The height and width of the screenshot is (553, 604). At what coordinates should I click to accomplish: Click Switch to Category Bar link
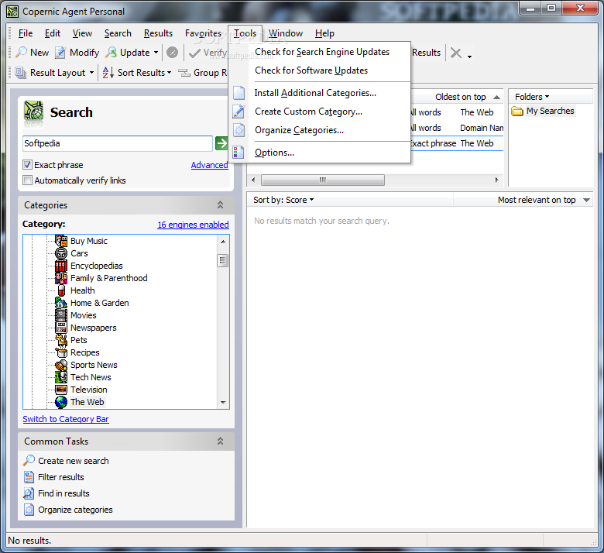[66, 419]
